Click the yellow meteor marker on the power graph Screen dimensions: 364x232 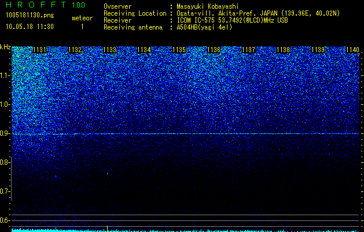click(x=107, y=229)
